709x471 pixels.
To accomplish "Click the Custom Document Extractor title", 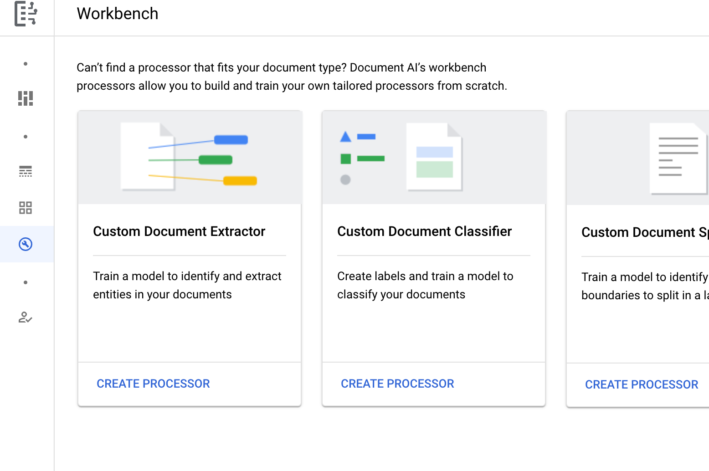I will pyautogui.click(x=179, y=231).
